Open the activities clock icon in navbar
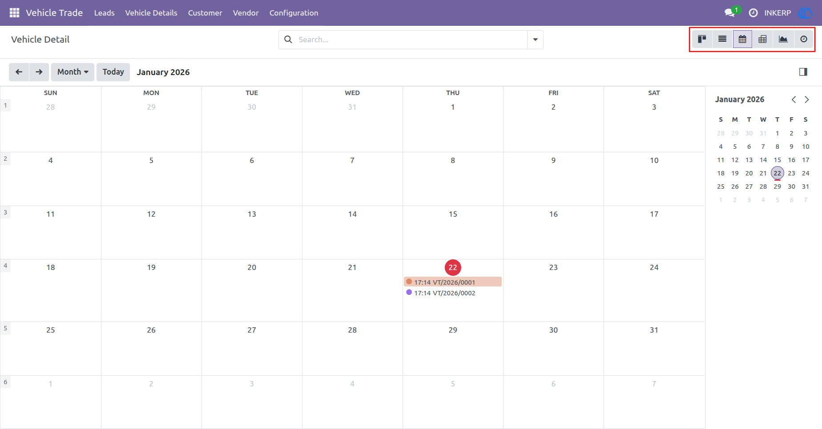 753,13
